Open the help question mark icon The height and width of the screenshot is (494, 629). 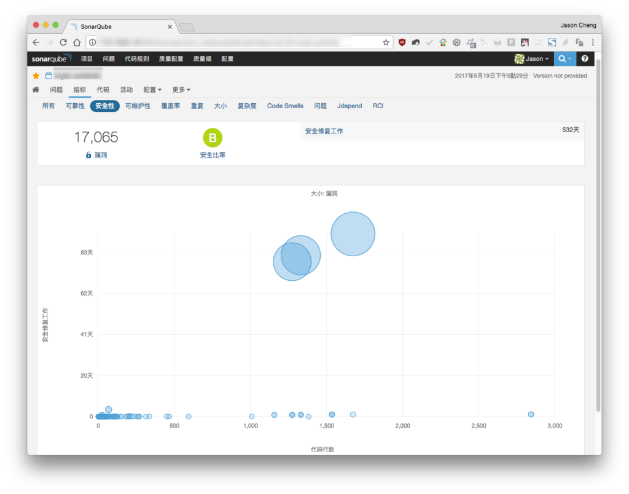click(x=585, y=58)
